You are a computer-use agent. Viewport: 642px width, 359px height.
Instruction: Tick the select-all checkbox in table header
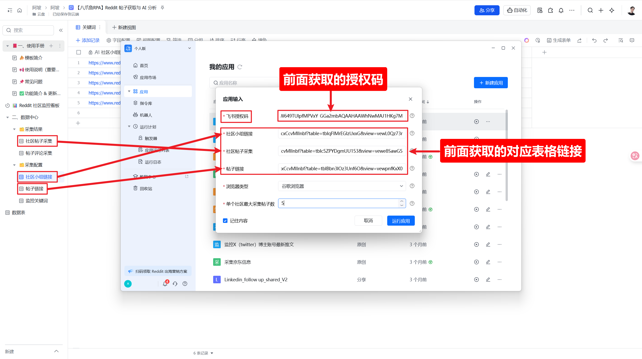pyautogui.click(x=78, y=52)
